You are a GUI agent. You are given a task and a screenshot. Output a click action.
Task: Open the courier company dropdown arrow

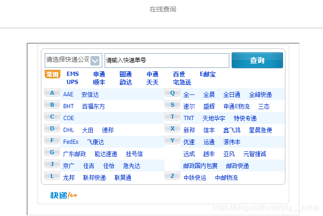(95, 61)
